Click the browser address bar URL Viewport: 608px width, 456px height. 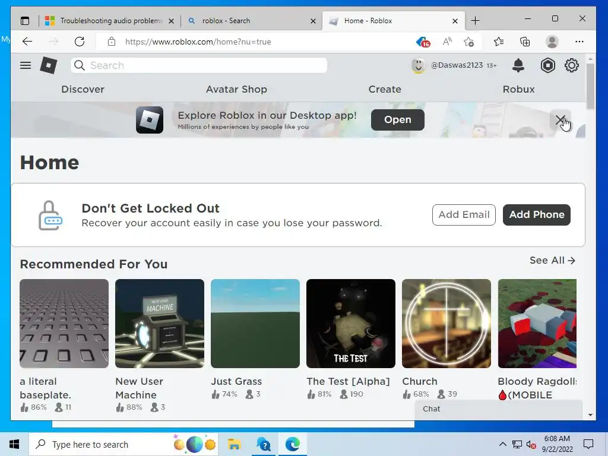coord(198,42)
